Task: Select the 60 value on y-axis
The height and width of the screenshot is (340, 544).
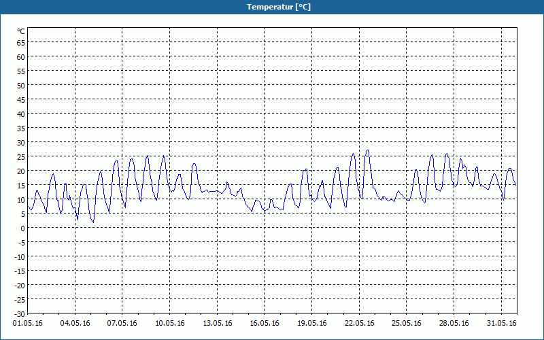Action: [21, 57]
